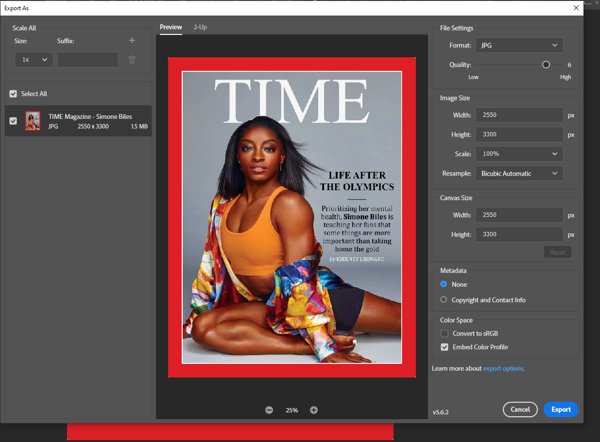The width and height of the screenshot is (600, 442).
Task: Click the version text v5.6.2
Action: (441, 412)
